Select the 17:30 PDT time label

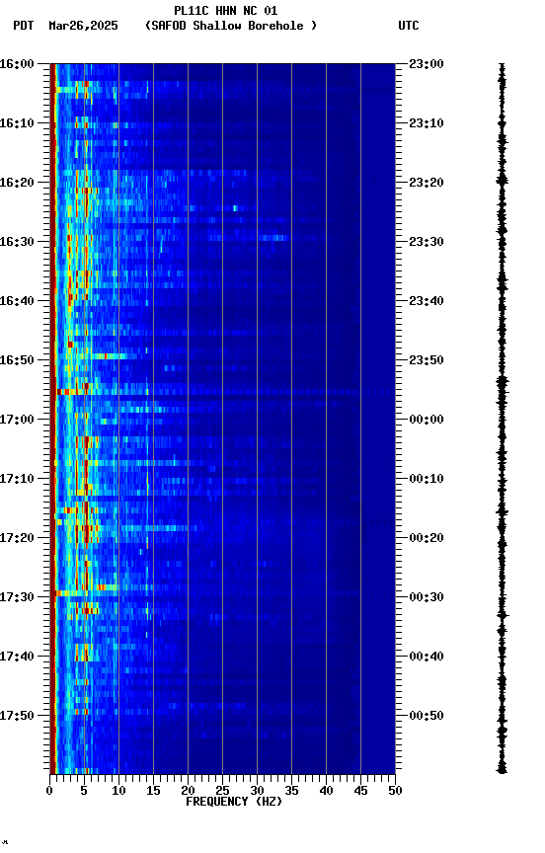(x=17, y=597)
